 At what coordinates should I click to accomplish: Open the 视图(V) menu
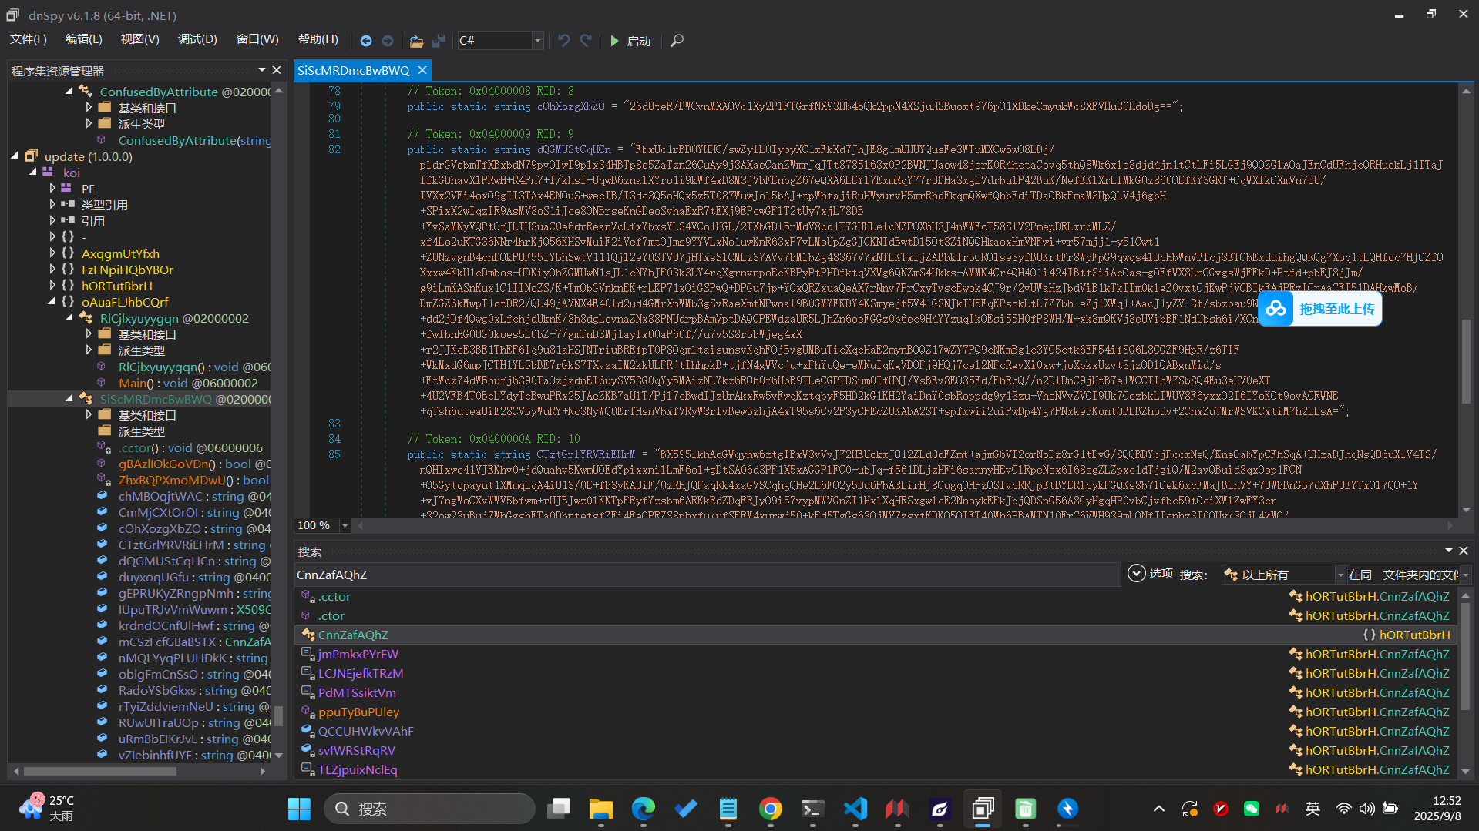(x=139, y=39)
